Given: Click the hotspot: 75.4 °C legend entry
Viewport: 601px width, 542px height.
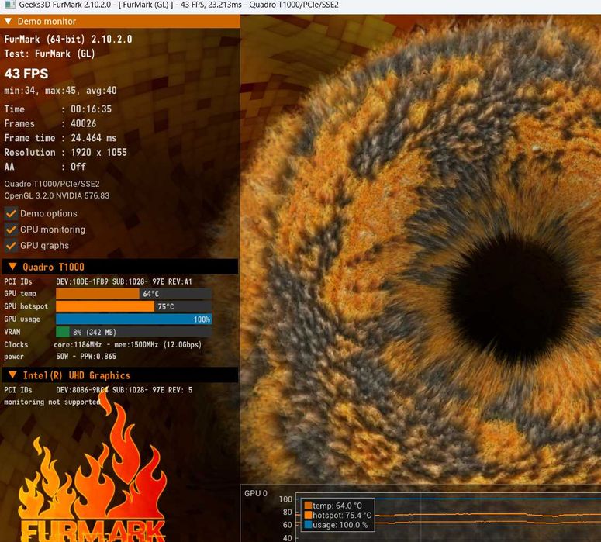Looking at the screenshot, I should click(342, 515).
